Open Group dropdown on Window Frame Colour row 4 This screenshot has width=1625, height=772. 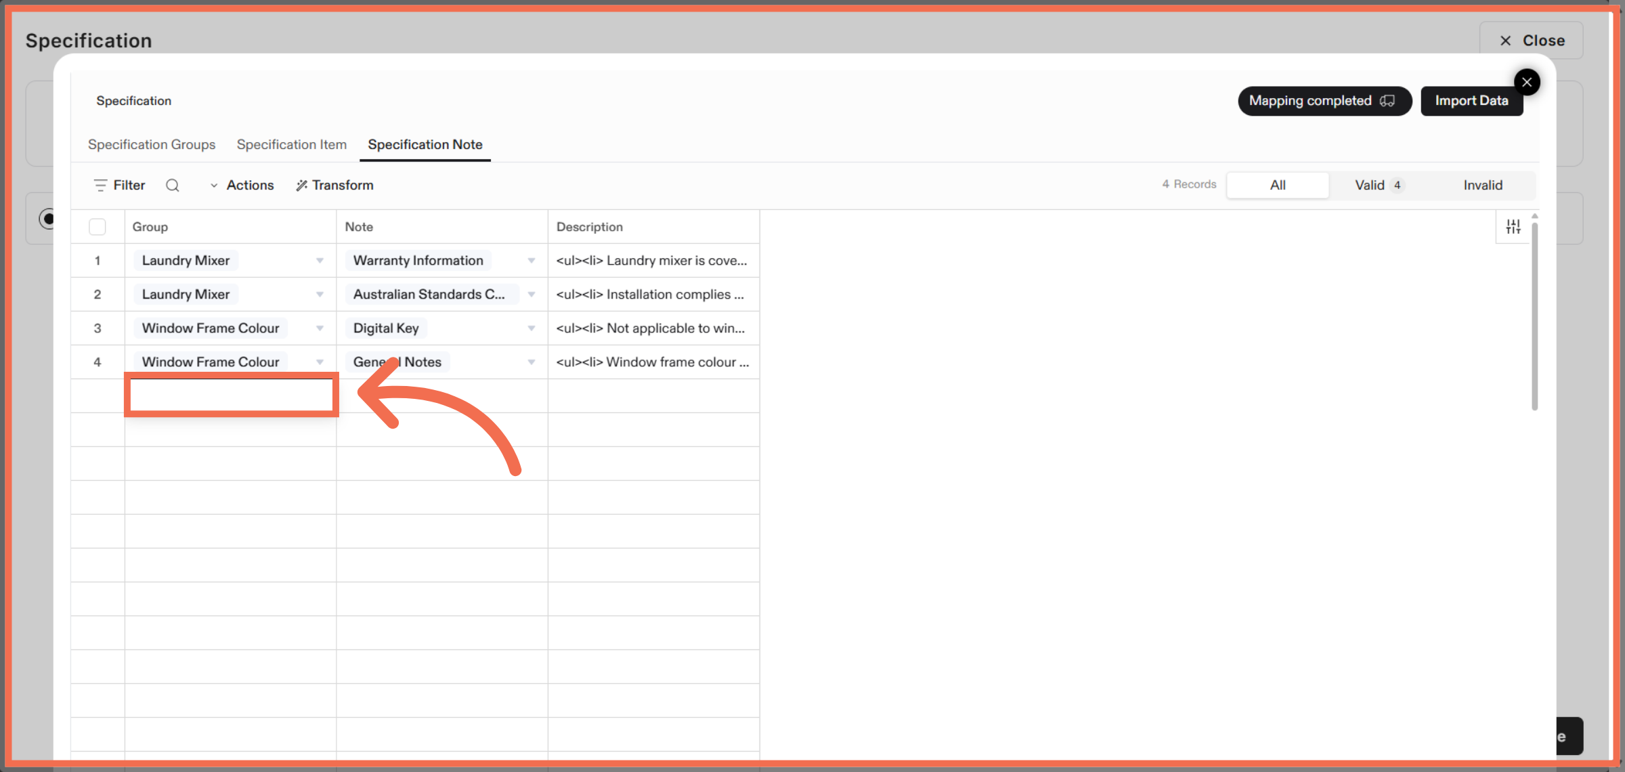pyautogui.click(x=320, y=361)
